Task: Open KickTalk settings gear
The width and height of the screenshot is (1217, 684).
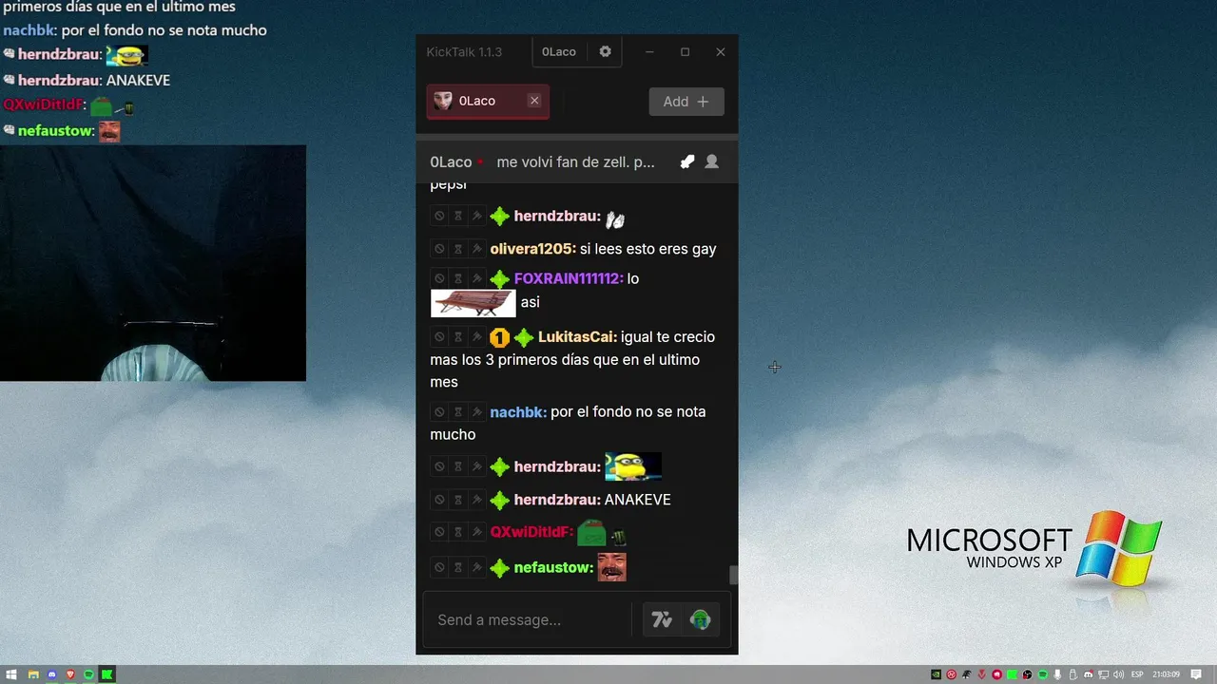Action: point(605,51)
